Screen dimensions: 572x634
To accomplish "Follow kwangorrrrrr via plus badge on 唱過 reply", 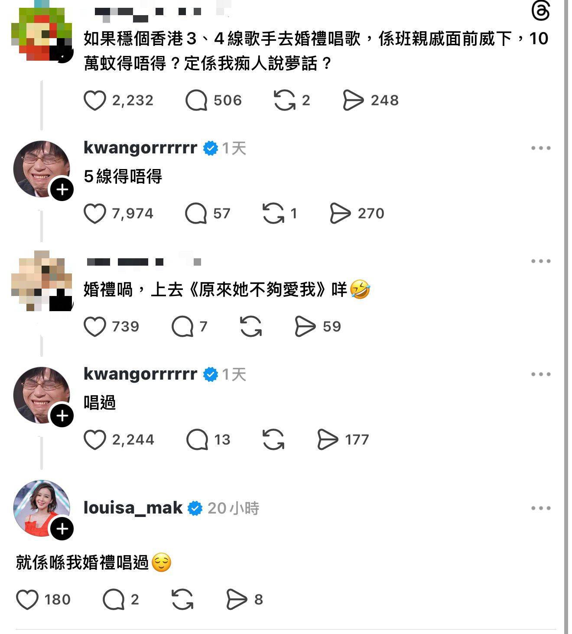I will pyautogui.click(x=62, y=416).
